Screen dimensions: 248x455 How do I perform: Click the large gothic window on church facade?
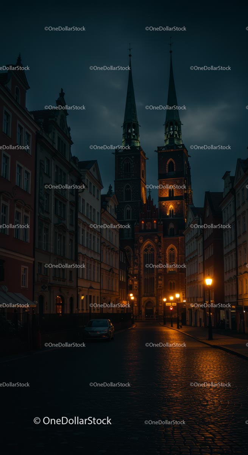[x=149, y=258]
